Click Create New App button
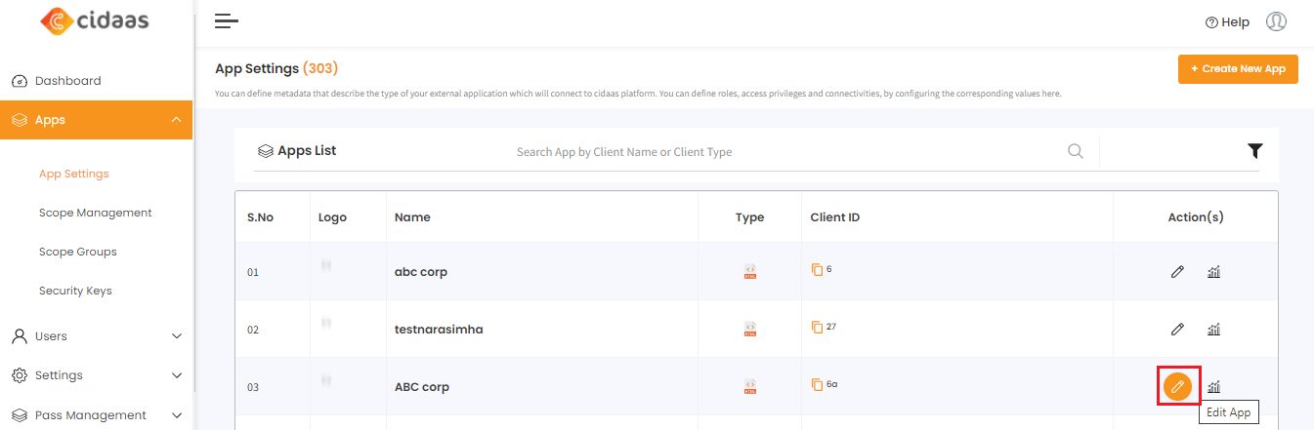The height and width of the screenshot is (430, 1314). coord(1238,69)
